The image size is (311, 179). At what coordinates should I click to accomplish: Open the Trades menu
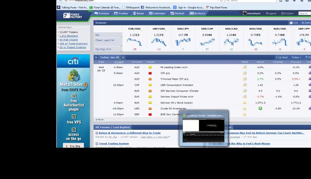click(x=121, y=13)
